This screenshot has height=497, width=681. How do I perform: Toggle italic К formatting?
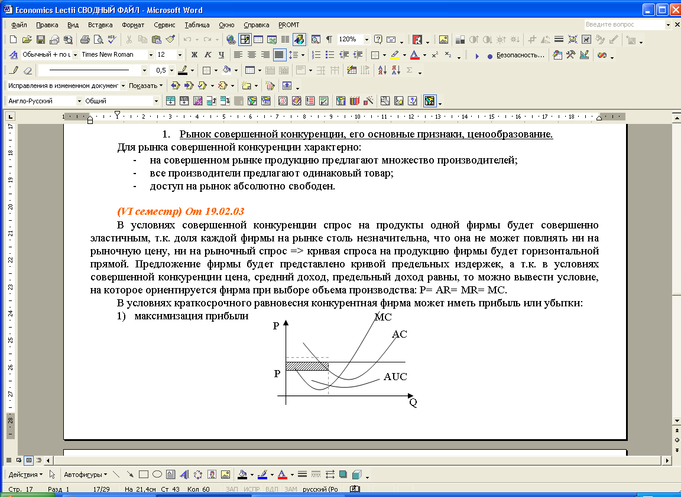click(208, 55)
